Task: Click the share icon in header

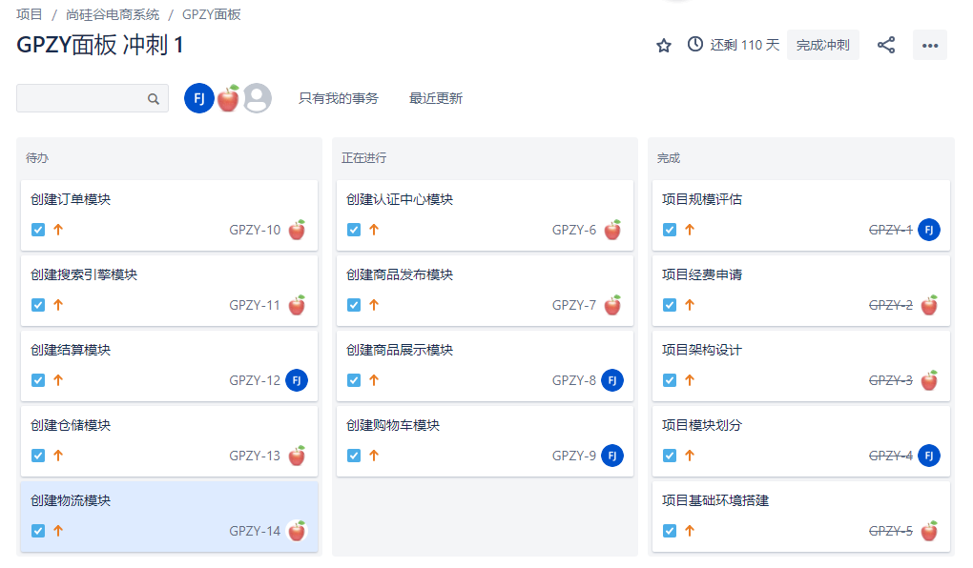Action: coord(886,45)
